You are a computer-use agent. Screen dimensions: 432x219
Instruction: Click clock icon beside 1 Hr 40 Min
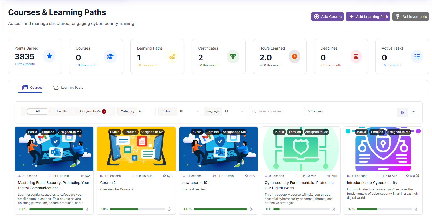(133, 176)
